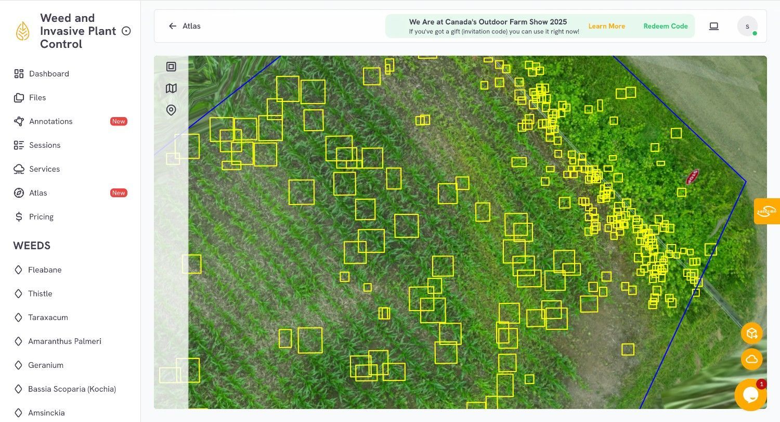Open Pricing in the sidebar

[x=41, y=217]
